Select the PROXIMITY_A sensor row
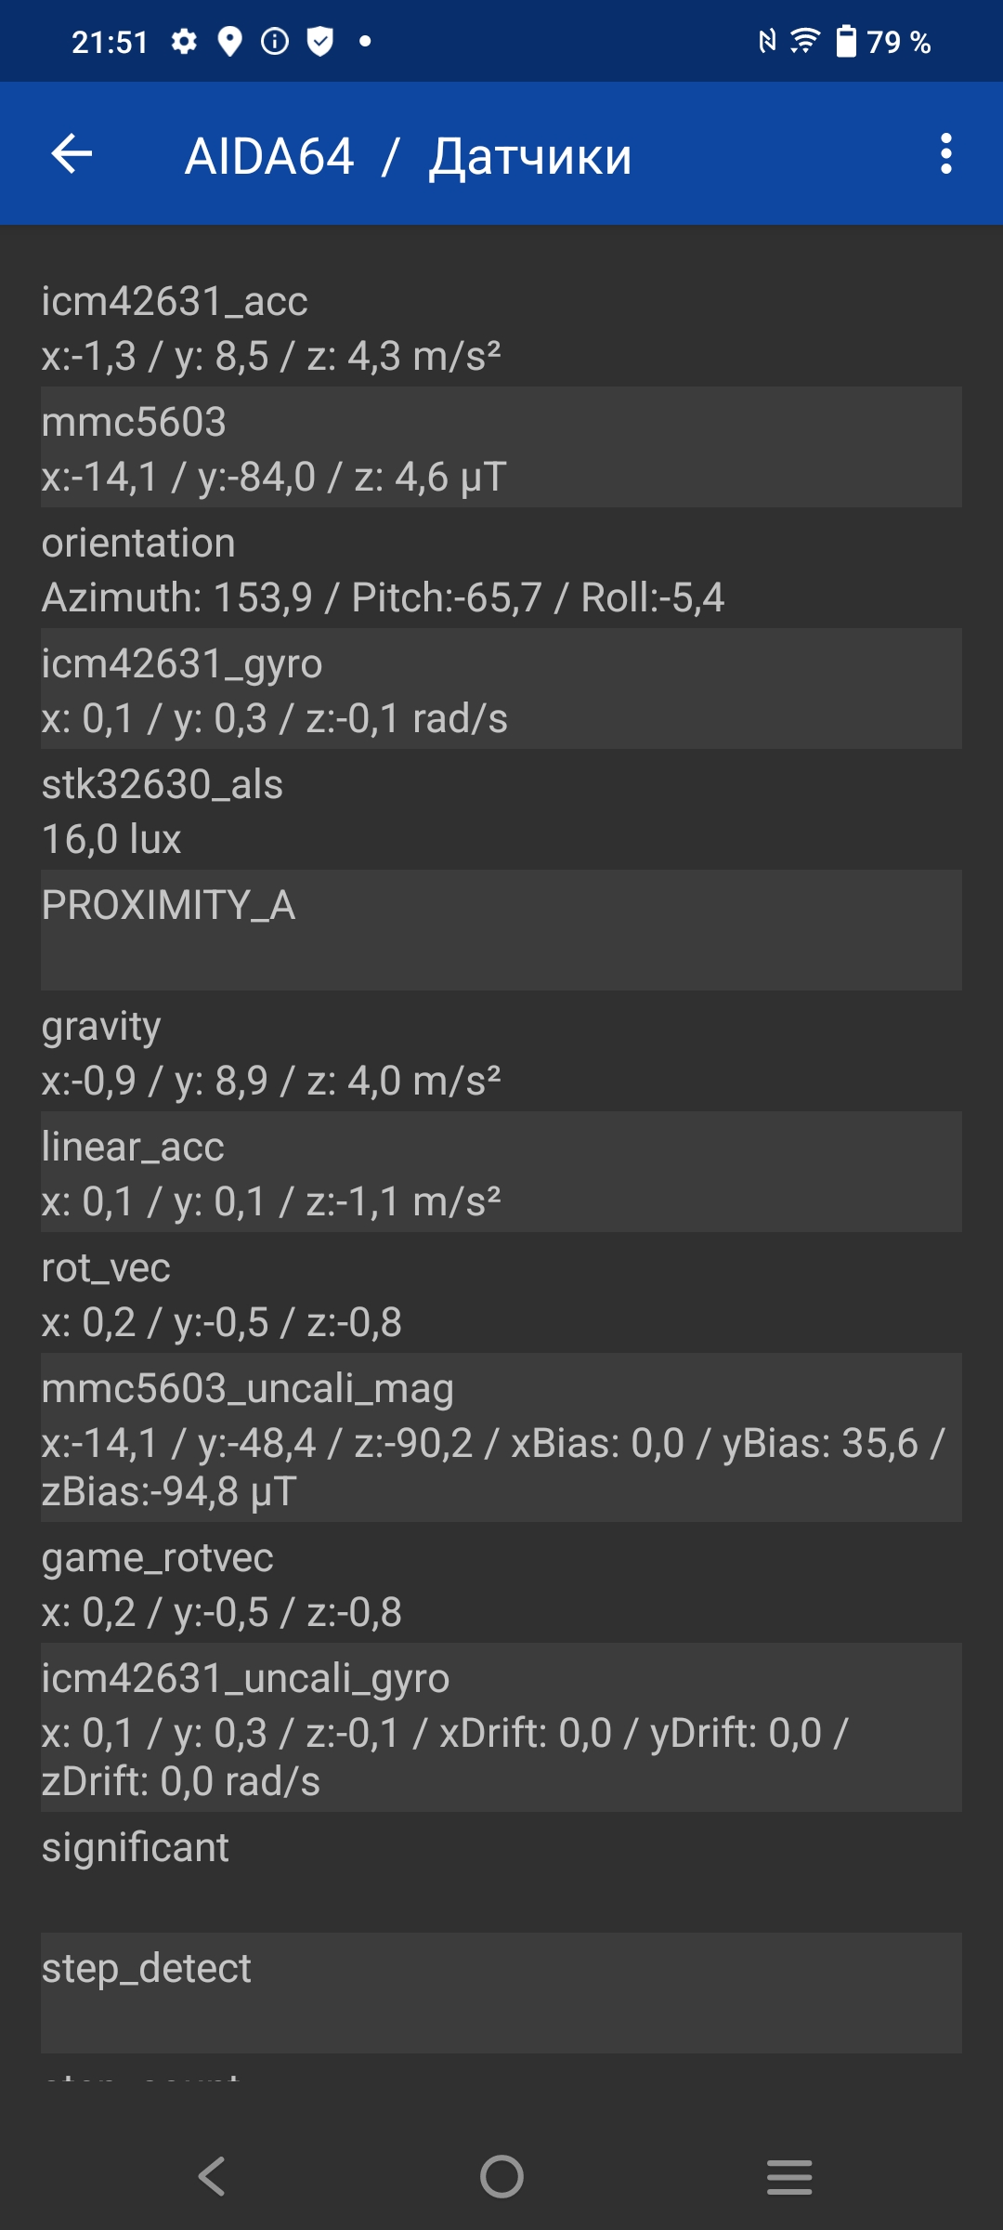Viewport: 1003px width, 2230px height. 501,930
